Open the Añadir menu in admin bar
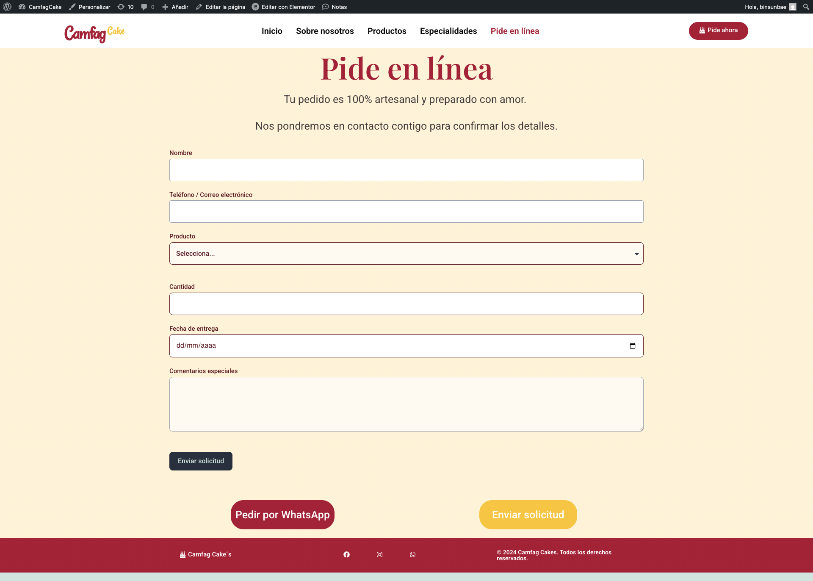This screenshot has width=813, height=581. (x=175, y=7)
